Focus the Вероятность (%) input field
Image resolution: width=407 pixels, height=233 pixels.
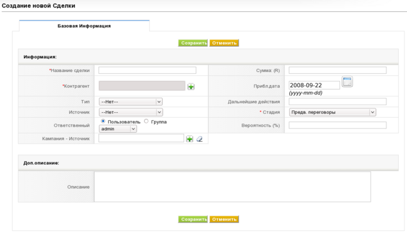pos(337,125)
